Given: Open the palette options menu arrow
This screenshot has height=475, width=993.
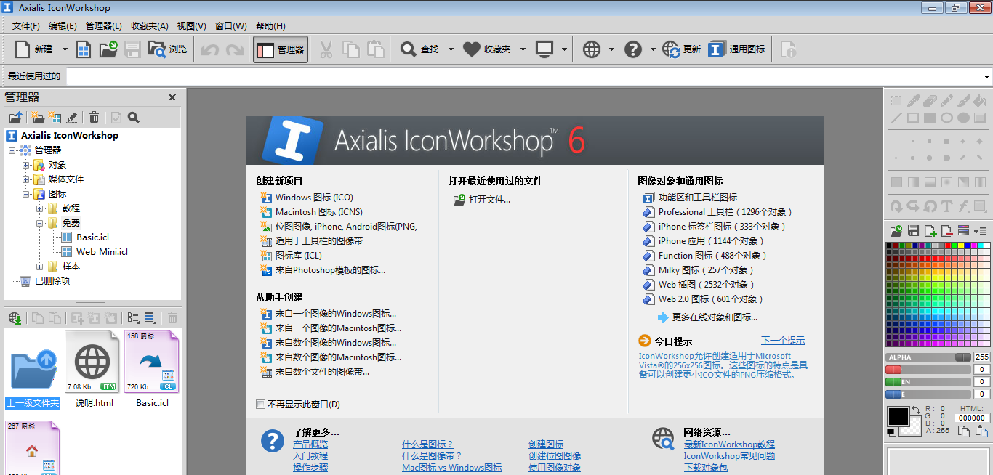Looking at the screenshot, I should click(x=980, y=231).
